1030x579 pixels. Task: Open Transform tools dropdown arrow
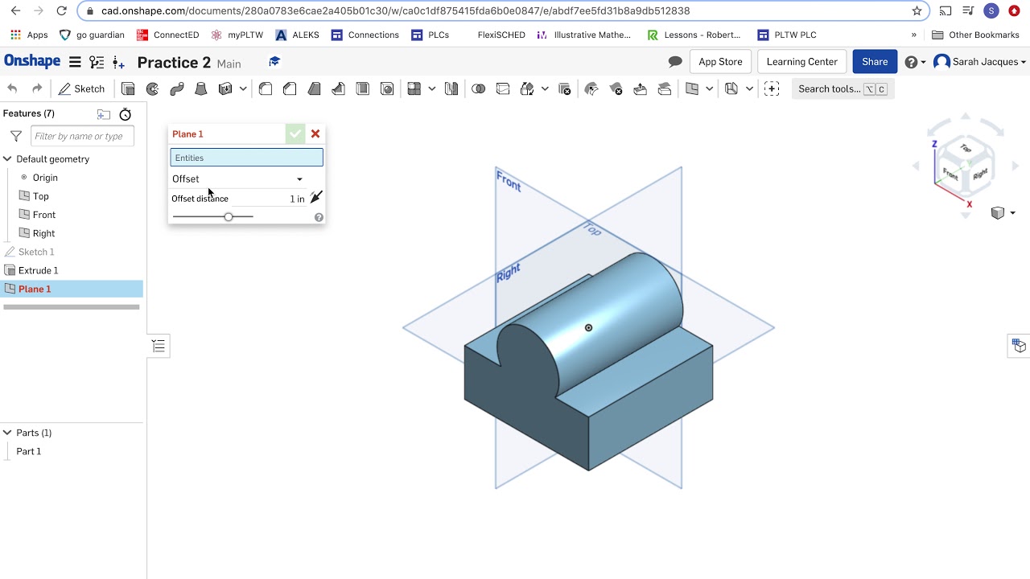click(x=545, y=89)
